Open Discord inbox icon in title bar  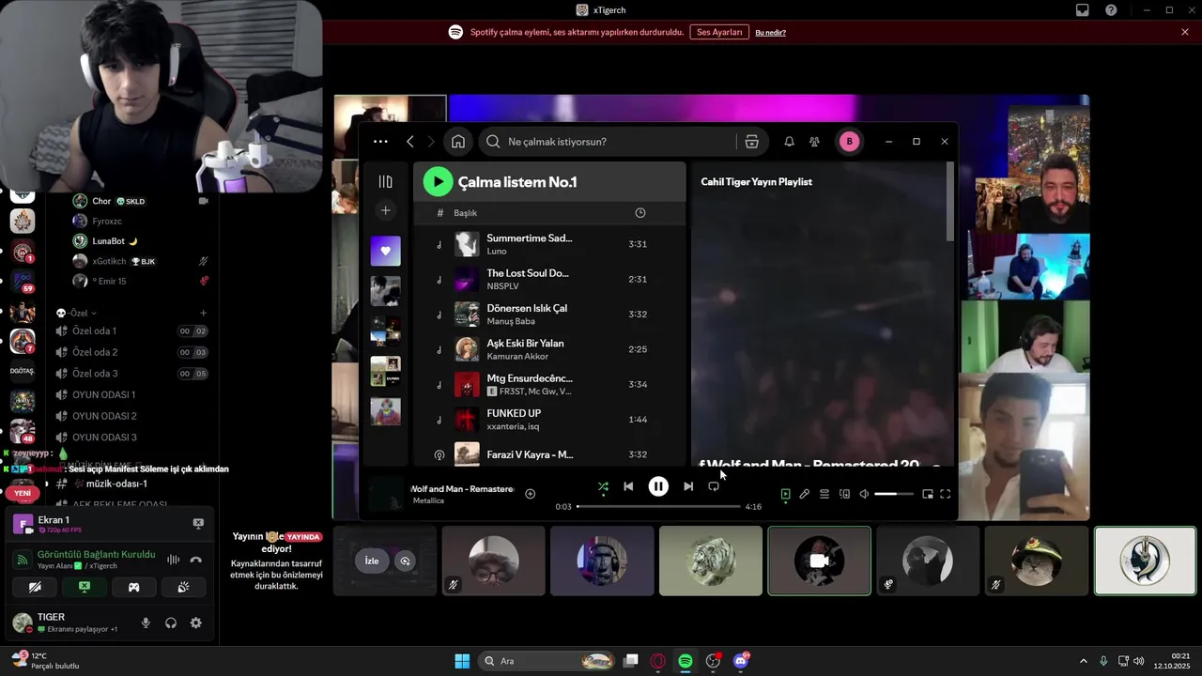coord(1083,10)
